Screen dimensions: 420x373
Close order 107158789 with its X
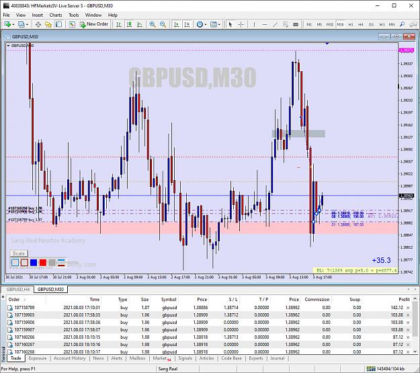[408, 308]
